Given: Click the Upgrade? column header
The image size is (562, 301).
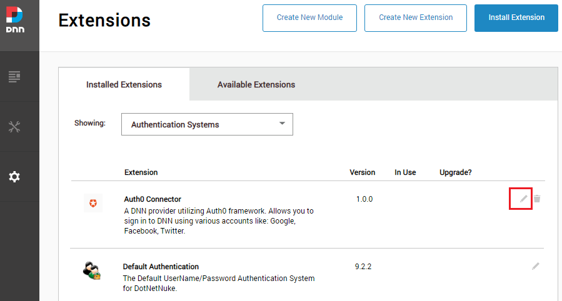Looking at the screenshot, I should [456, 172].
